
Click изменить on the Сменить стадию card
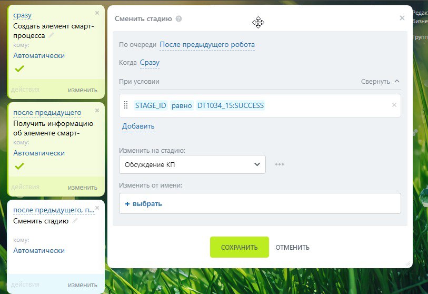83,285
